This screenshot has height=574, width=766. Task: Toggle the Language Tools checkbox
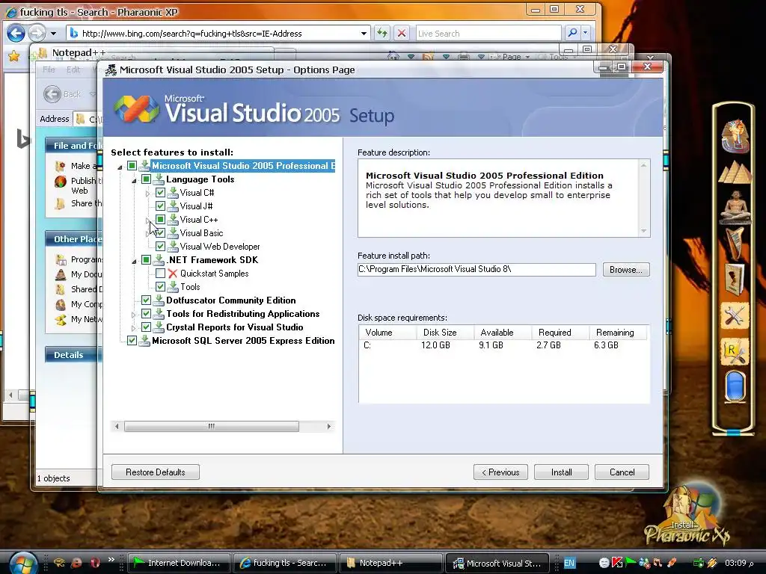tap(146, 179)
